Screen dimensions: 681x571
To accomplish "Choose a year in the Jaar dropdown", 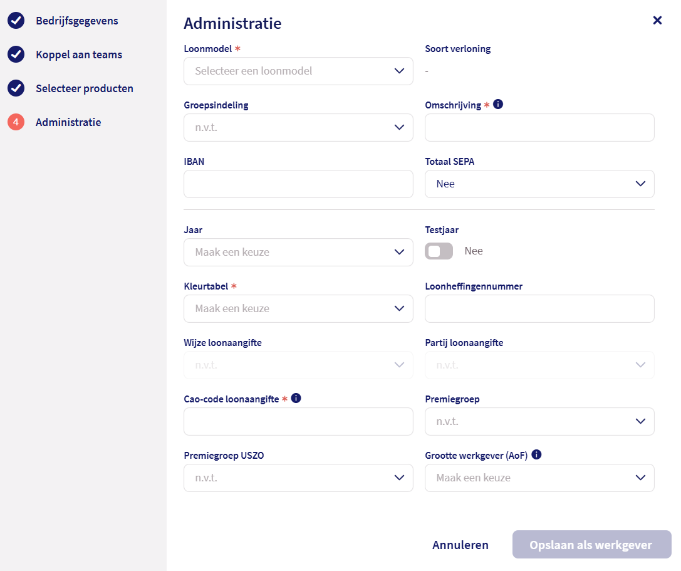I will tap(298, 252).
